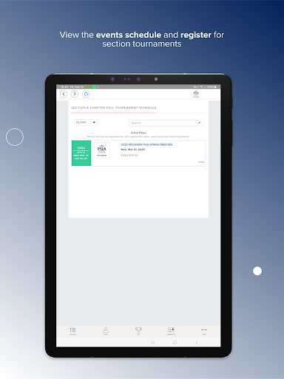This screenshot has height=379, width=284.
Task: Open the More tab with three dots
Action: [x=204, y=331]
